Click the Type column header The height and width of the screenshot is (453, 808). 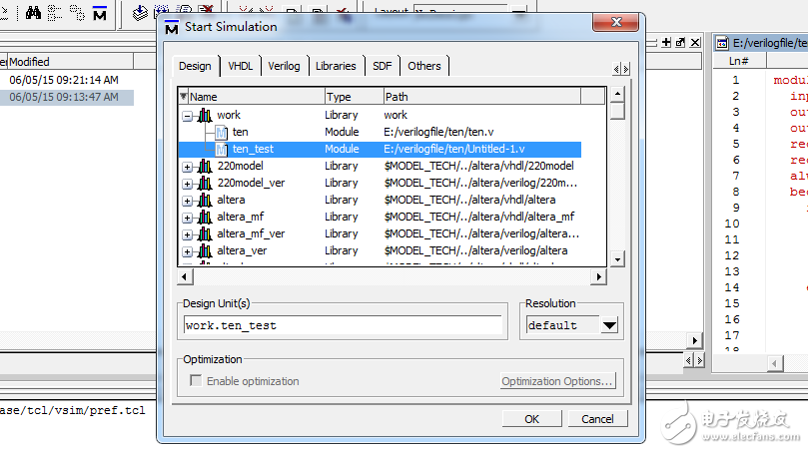pyautogui.click(x=354, y=96)
